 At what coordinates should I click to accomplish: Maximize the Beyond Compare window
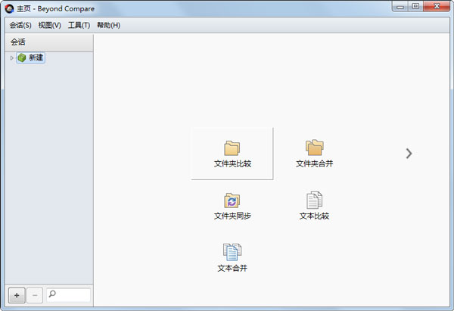[415, 6]
